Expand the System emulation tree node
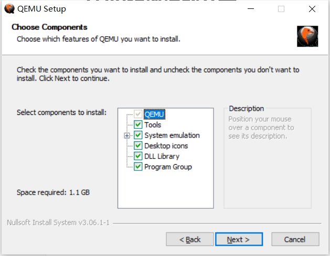The height and width of the screenshot is (256, 330). pyautogui.click(x=126, y=136)
